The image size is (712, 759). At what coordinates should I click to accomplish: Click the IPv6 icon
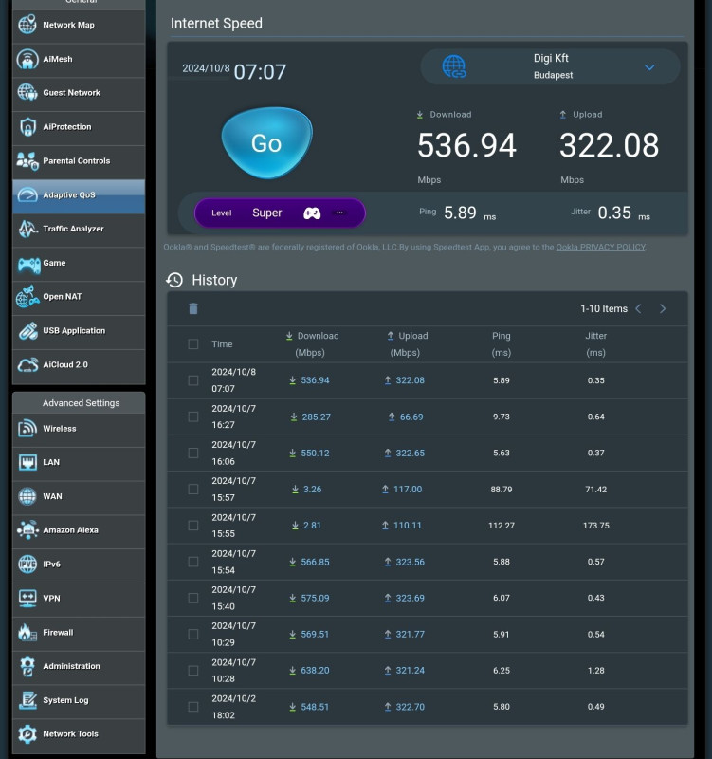27,565
